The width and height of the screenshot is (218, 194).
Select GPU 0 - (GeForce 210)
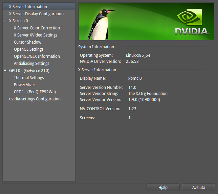pos(29,71)
